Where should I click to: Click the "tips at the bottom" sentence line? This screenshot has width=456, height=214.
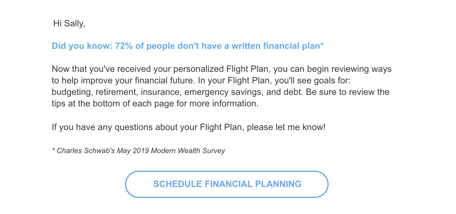click(x=155, y=104)
